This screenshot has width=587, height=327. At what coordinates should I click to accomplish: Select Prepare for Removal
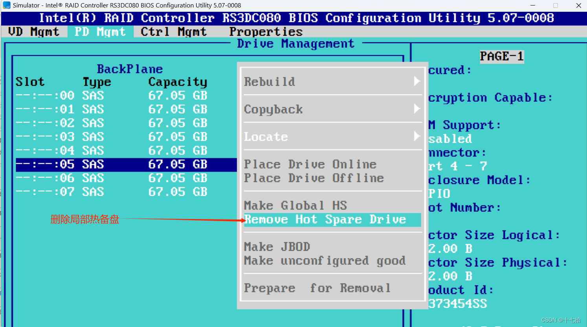point(317,288)
